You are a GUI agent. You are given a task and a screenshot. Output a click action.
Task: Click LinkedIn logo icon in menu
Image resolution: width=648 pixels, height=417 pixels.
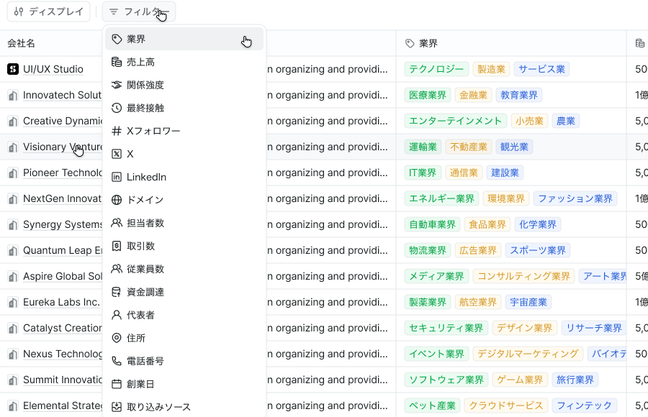(117, 177)
